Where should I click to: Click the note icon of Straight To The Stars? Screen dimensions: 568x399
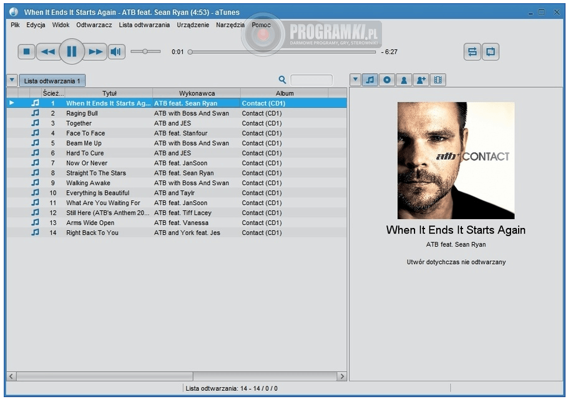35,173
